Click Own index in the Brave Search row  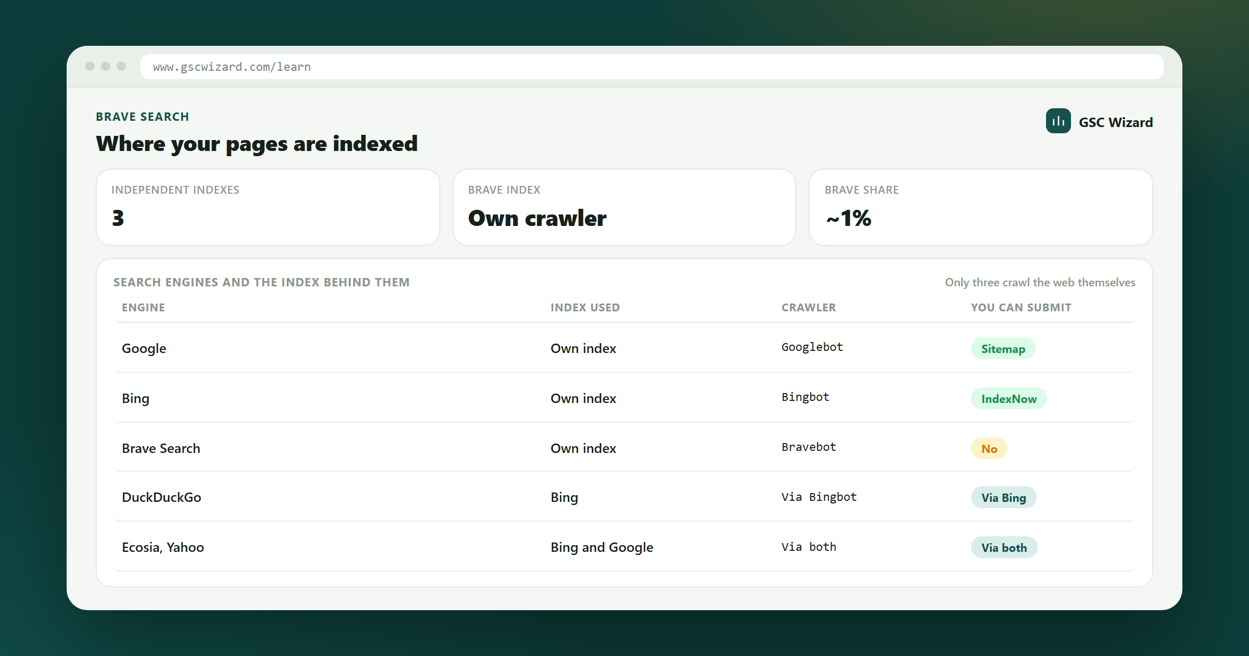tap(583, 448)
